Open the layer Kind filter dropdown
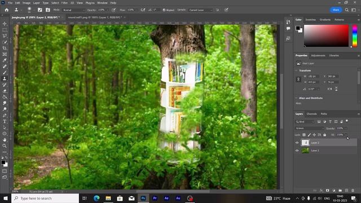361x203 pixels. 305,122
